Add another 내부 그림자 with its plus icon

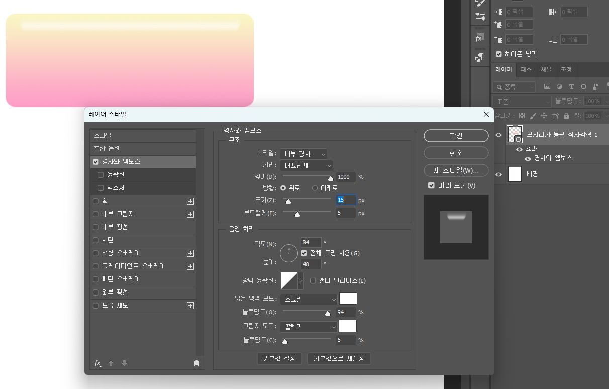click(x=190, y=214)
